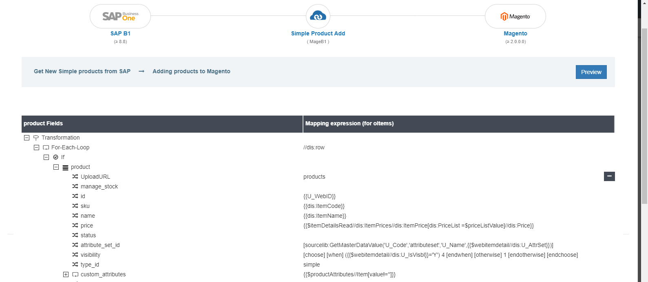This screenshot has height=282, width=648.
Task: Select the UploadURL field
Action: [95, 177]
